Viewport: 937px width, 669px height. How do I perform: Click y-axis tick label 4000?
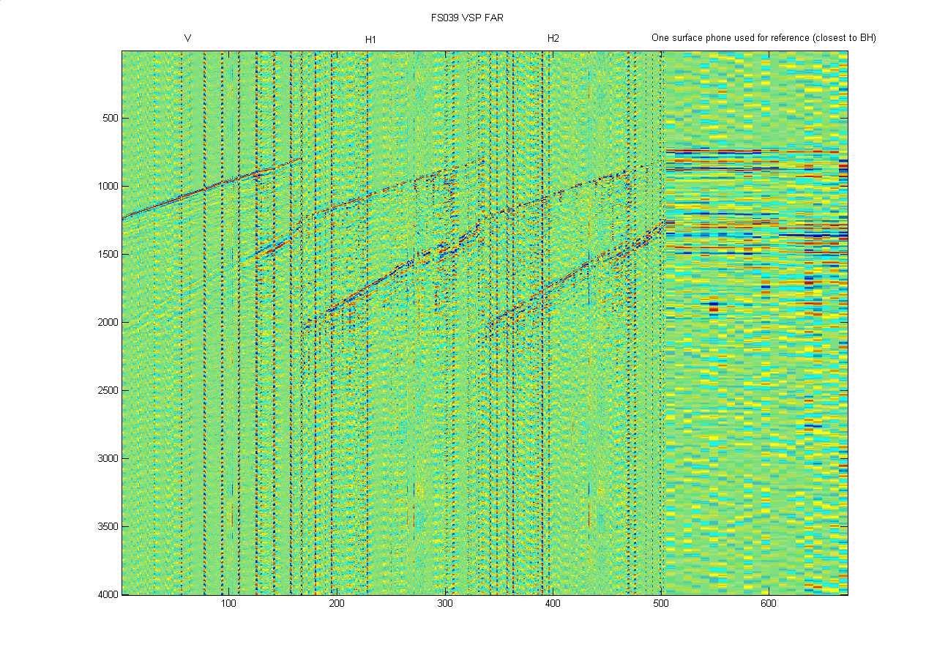107,595
